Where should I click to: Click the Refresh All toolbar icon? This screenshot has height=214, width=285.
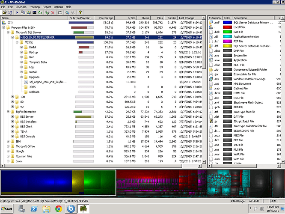[10, 12]
